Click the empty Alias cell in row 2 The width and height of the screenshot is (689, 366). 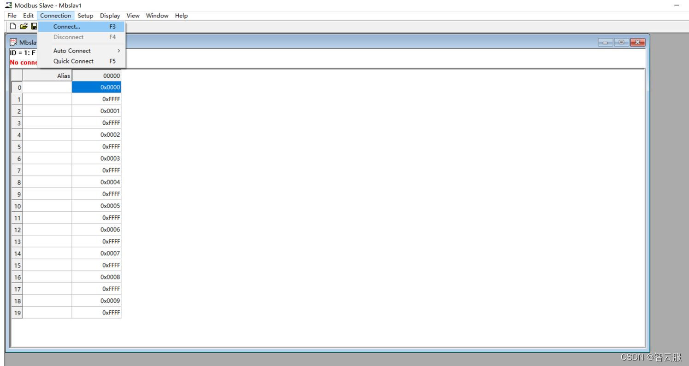(x=47, y=111)
